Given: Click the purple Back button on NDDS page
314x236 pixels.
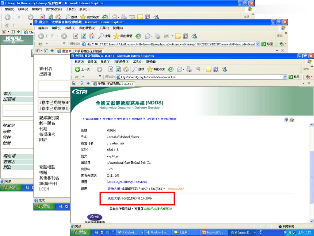Looking at the screenshot, I should [95, 217].
